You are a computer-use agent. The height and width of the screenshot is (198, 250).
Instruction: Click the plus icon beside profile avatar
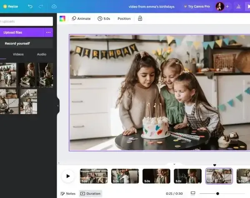coord(227,7)
